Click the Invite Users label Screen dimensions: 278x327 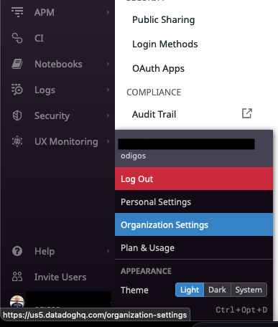point(60,277)
